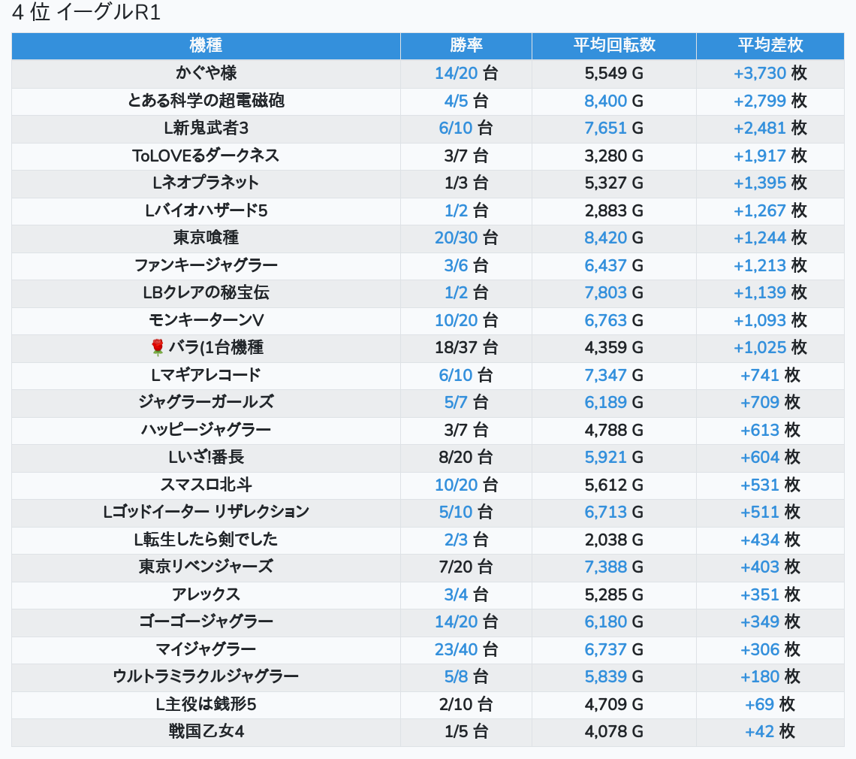
Task: Click the 5/8 win rate for ウルトラミラクルジャグラー
Action: pos(456,676)
